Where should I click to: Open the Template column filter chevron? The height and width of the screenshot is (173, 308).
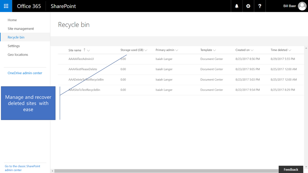point(215,50)
